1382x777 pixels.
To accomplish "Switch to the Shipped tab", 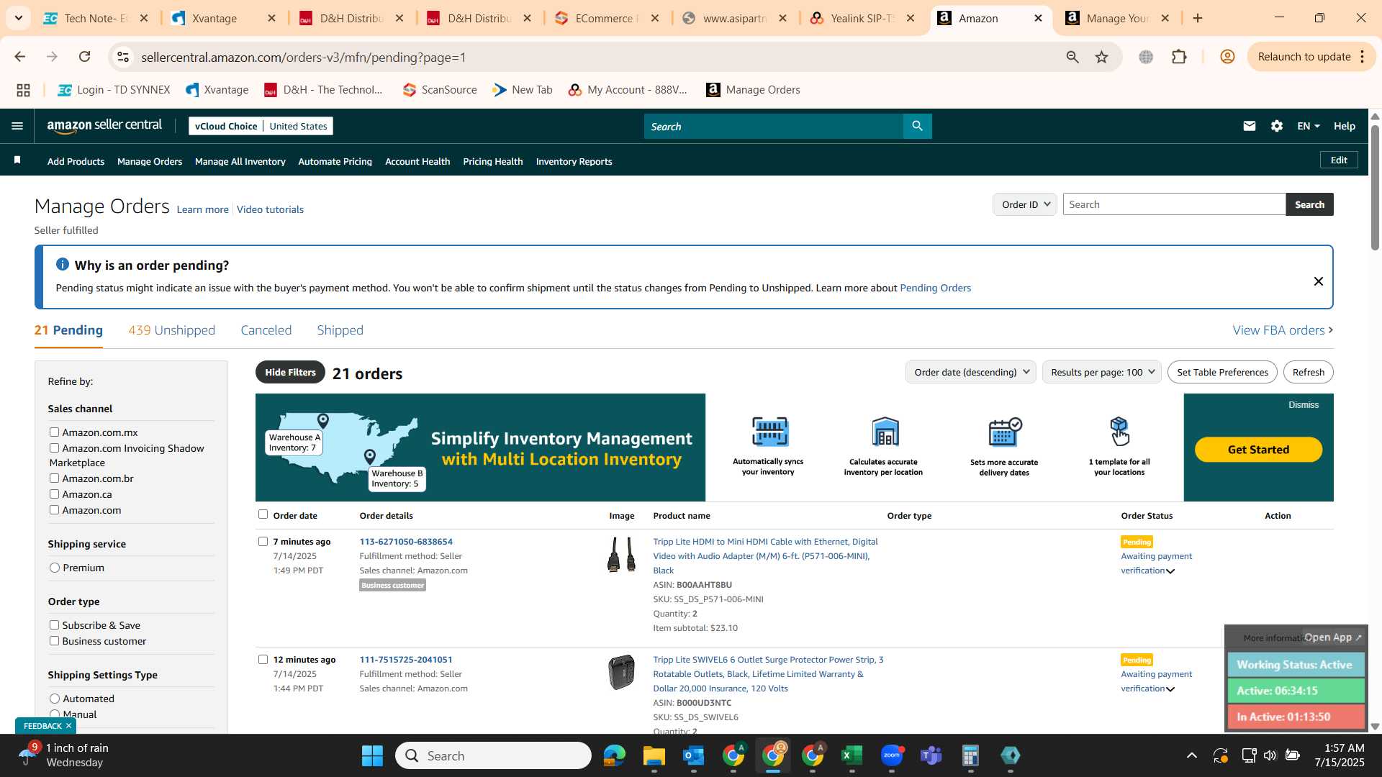I will click(x=340, y=330).
